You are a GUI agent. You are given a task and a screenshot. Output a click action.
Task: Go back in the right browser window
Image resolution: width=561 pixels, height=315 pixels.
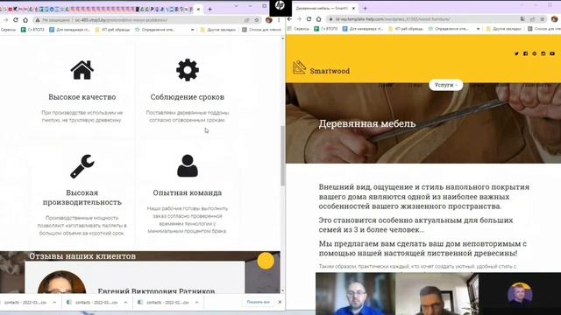[x=289, y=19]
